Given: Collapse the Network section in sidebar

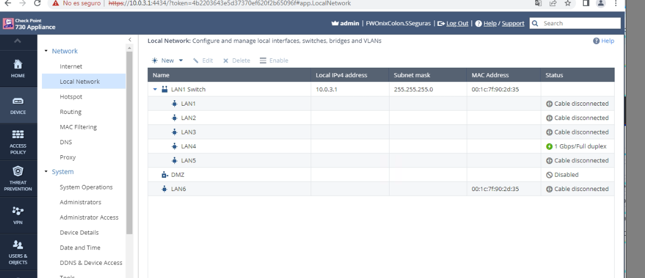Looking at the screenshot, I should [46, 51].
